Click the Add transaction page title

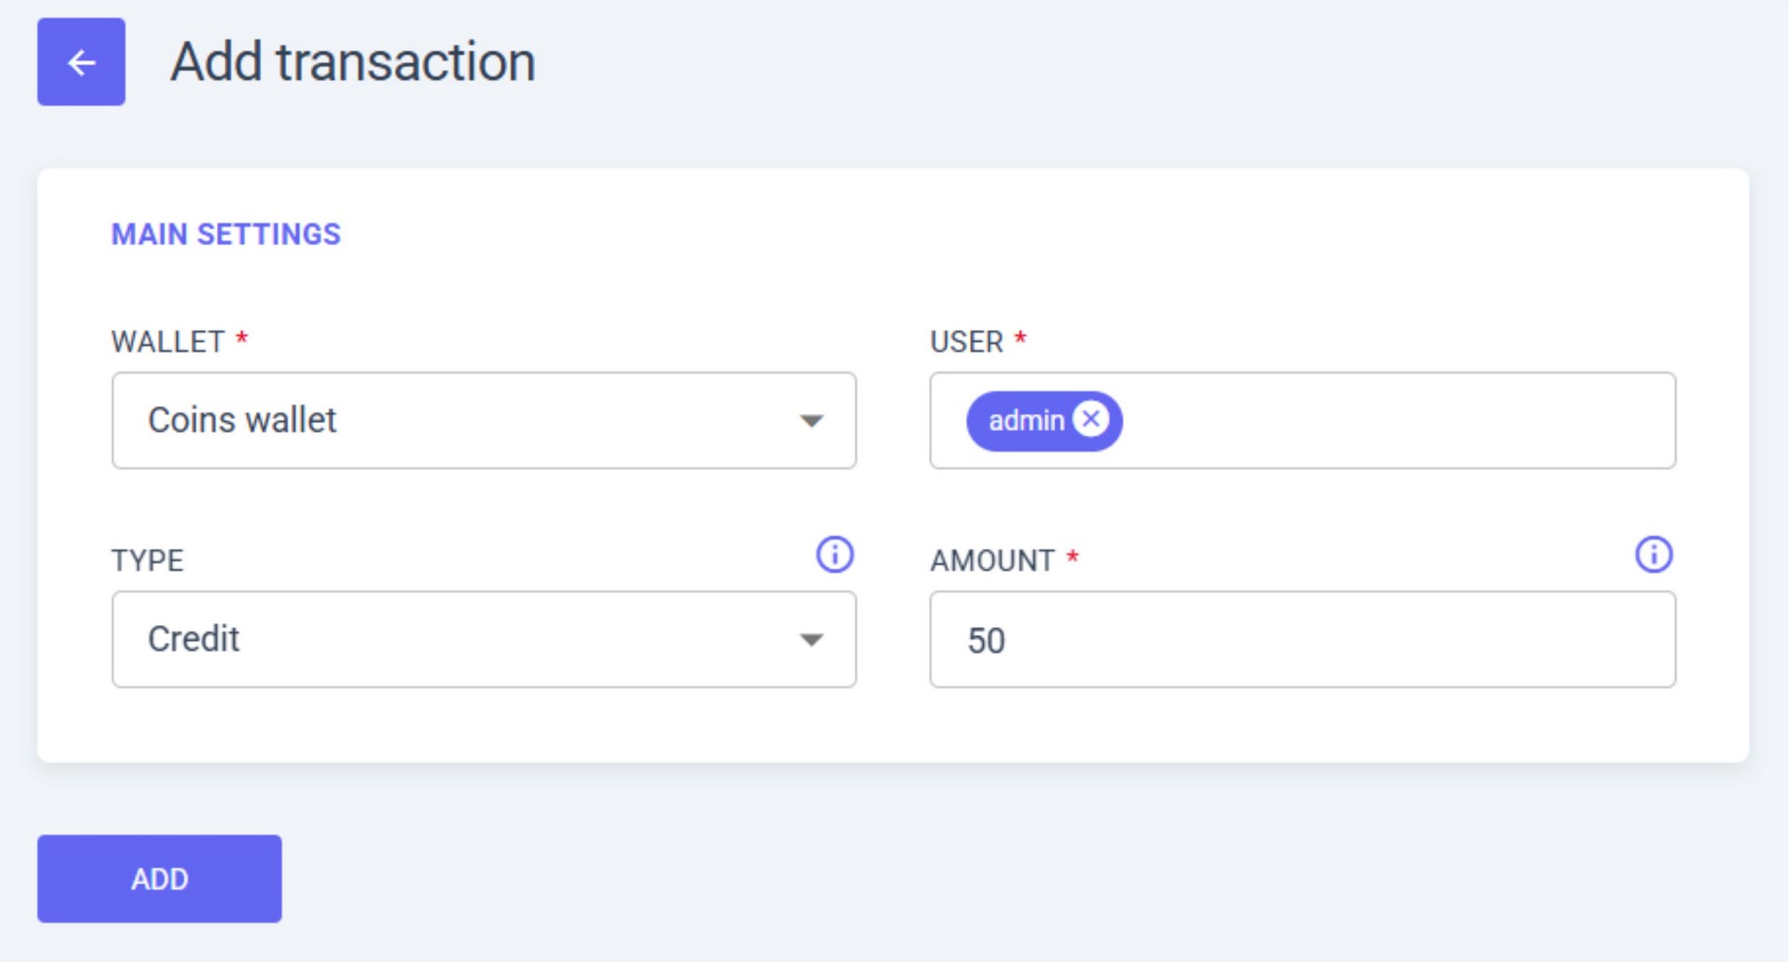tap(352, 62)
